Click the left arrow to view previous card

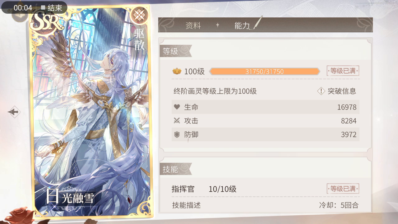pos(14,112)
